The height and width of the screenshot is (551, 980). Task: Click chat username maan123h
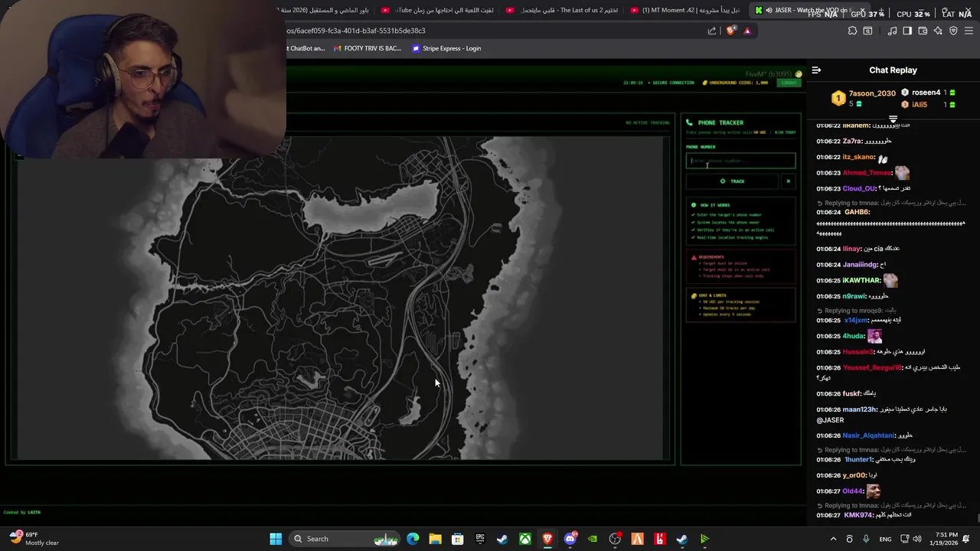click(x=860, y=409)
